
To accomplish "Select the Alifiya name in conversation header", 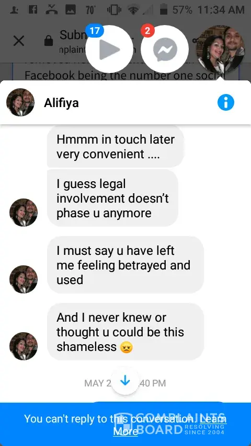I will coord(61,103).
